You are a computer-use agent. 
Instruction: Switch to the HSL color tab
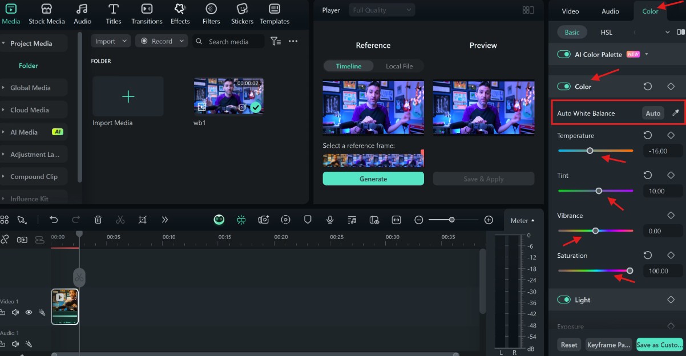point(606,32)
